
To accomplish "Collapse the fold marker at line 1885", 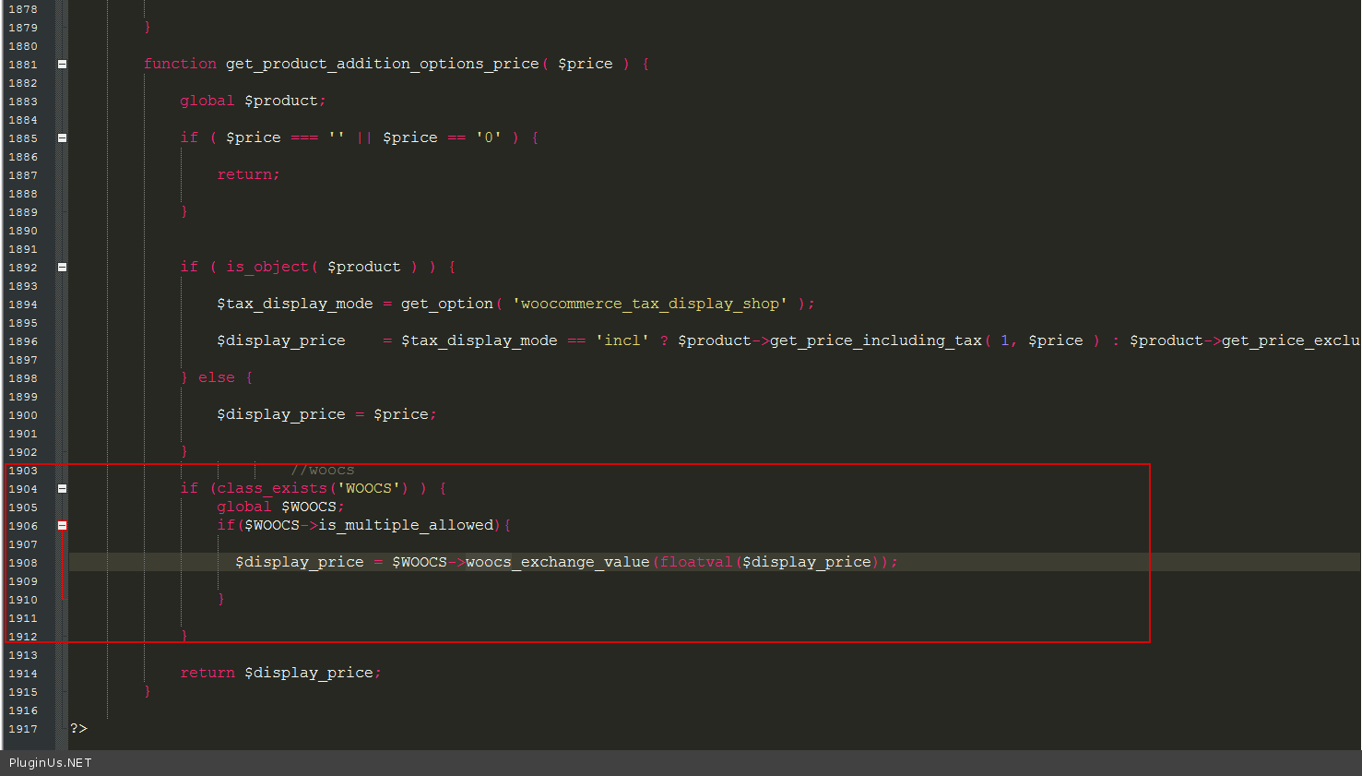I will point(62,138).
